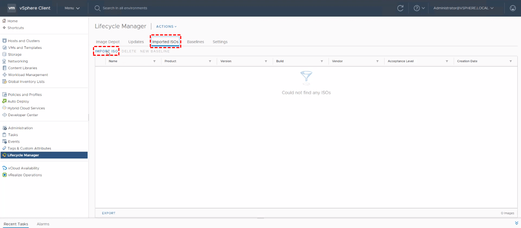Switch to the Settings tab
Screen dimensions: 521x228
(220, 42)
